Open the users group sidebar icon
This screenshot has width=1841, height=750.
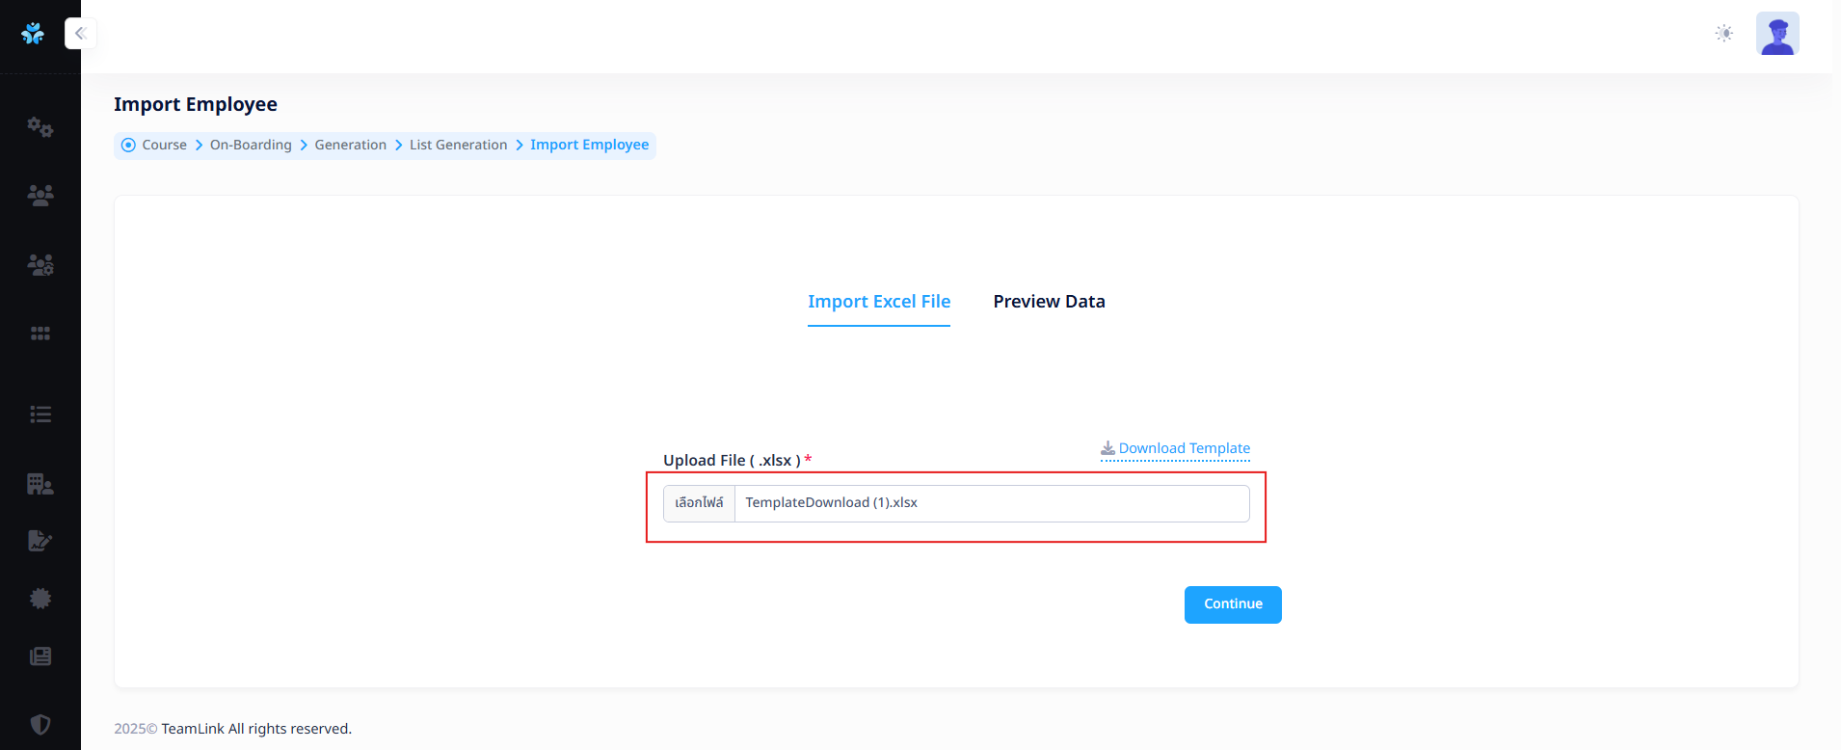(x=40, y=196)
